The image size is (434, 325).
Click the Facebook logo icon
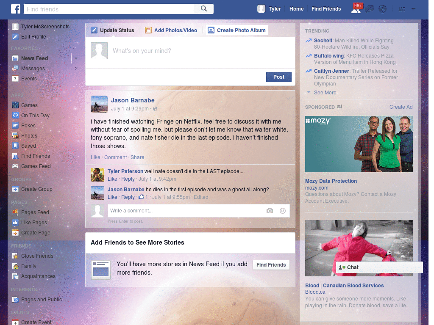pyautogui.click(x=16, y=9)
